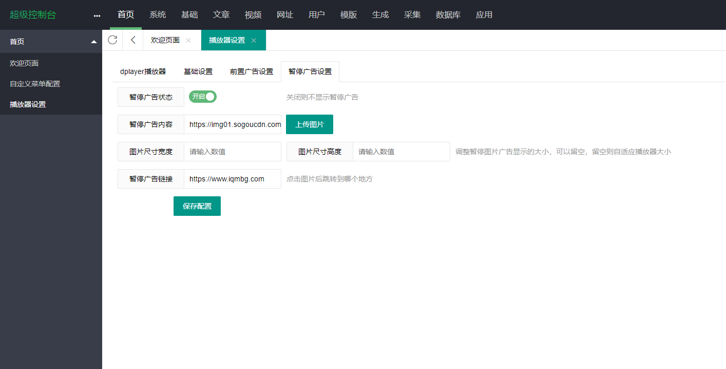Focus the 暂停广告内容 URL field
This screenshot has width=726, height=369.
pos(233,124)
